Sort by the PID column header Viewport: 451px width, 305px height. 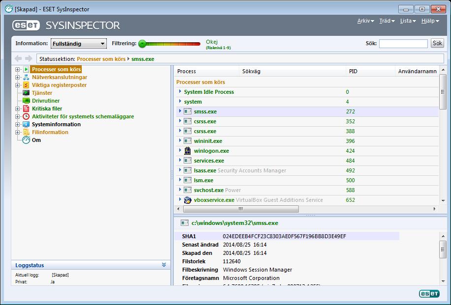click(370, 71)
